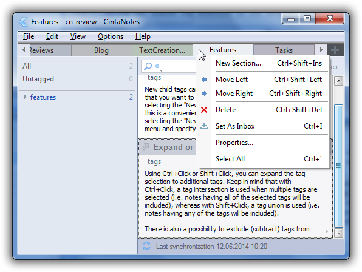Click the Set As Inbox tray icon
This screenshot has width=362, height=272.
click(x=204, y=126)
